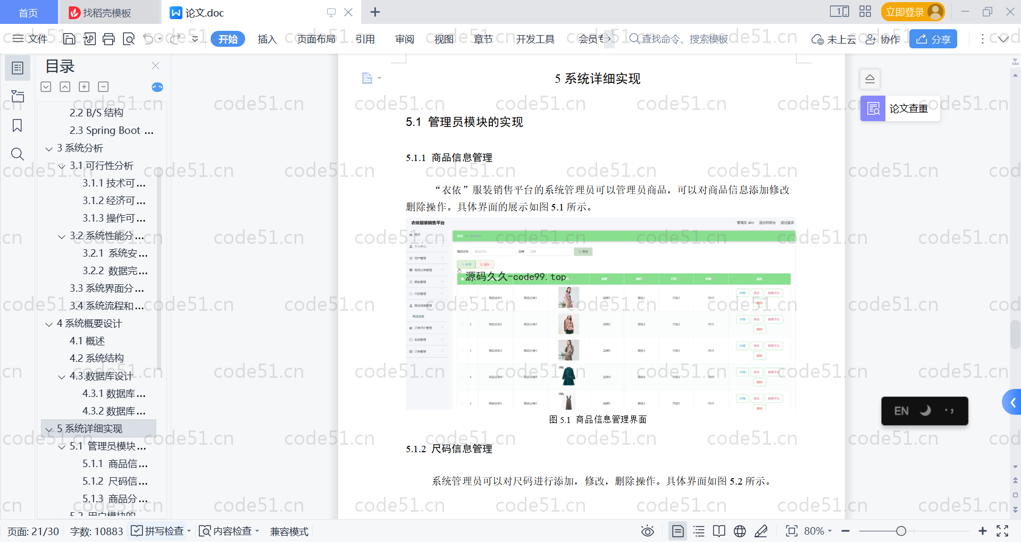Open 拼写检查 dropdown arrow
The height and width of the screenshot is (542, 1021).
pyautogui.click(x=189, y=531)
